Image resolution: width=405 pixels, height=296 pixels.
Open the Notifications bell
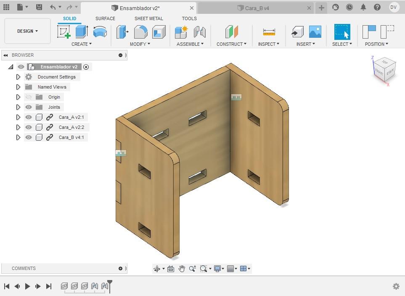pyautogui.click(x=363, y=7)
